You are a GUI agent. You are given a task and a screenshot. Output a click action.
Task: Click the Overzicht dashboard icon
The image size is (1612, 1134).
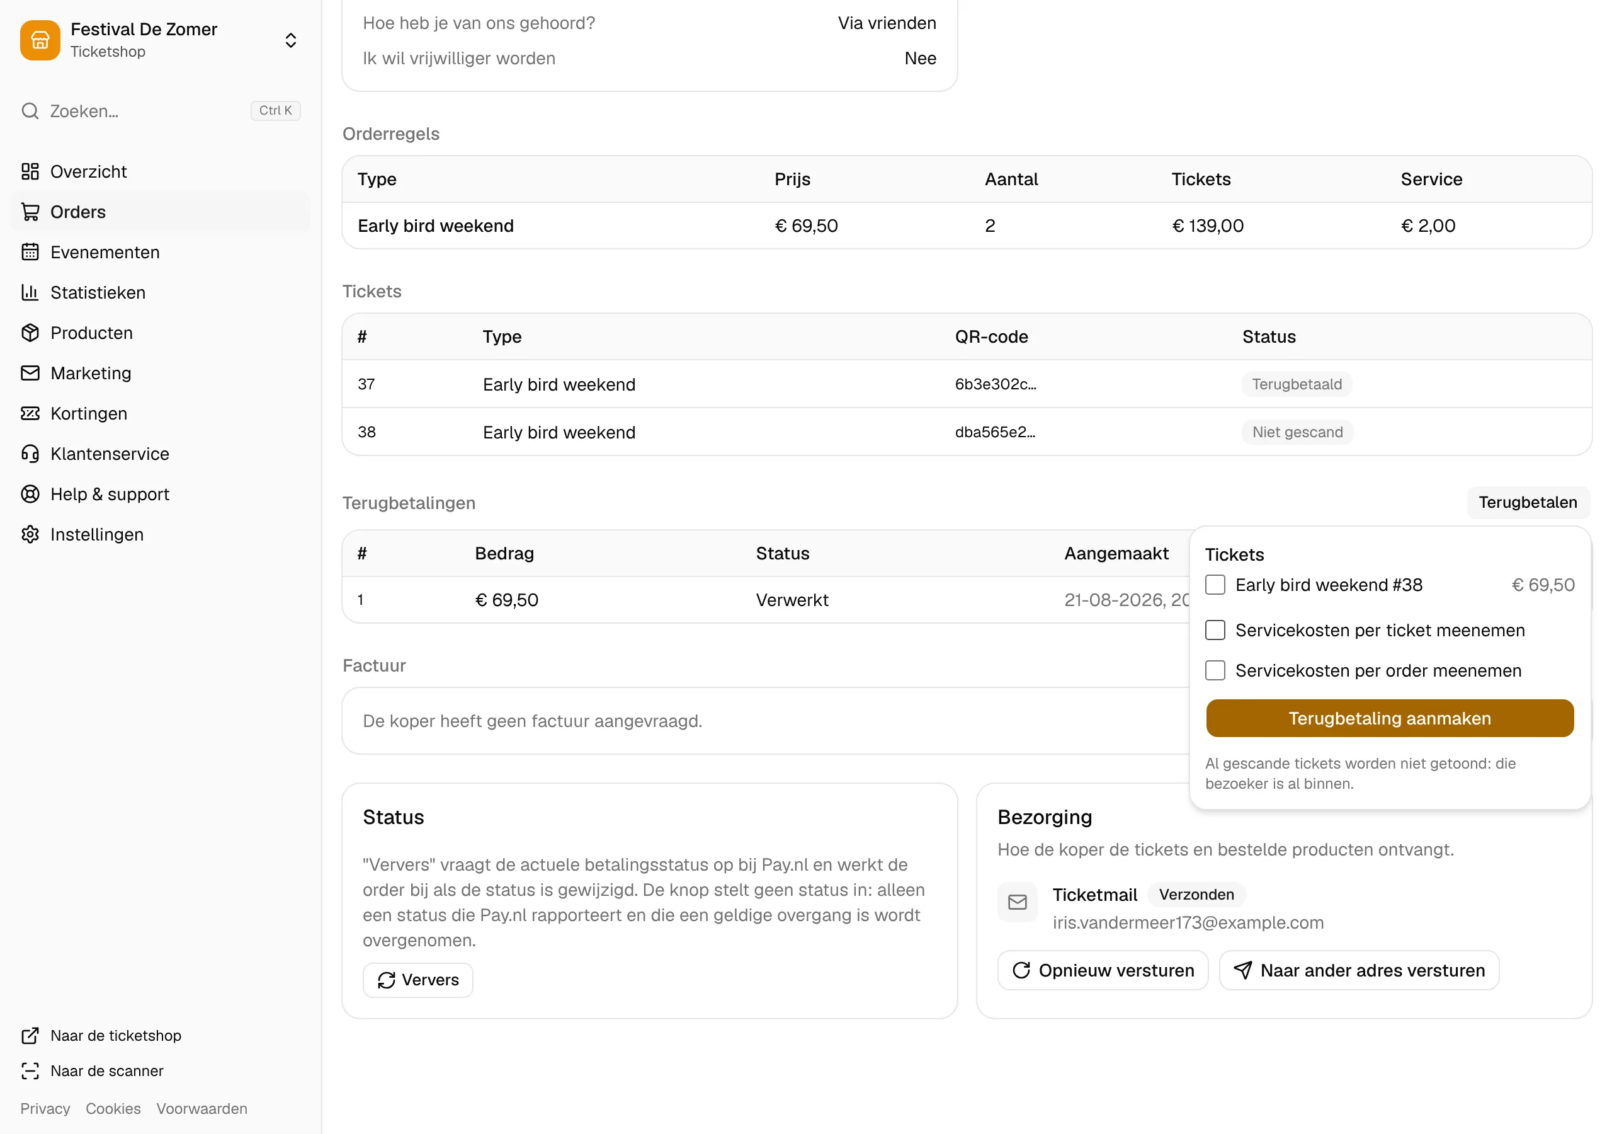[30, 171]
